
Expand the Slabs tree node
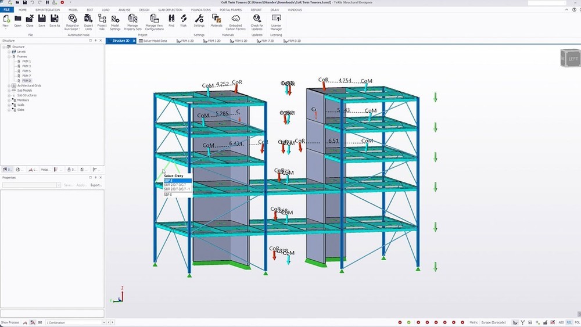pos(9,110)
